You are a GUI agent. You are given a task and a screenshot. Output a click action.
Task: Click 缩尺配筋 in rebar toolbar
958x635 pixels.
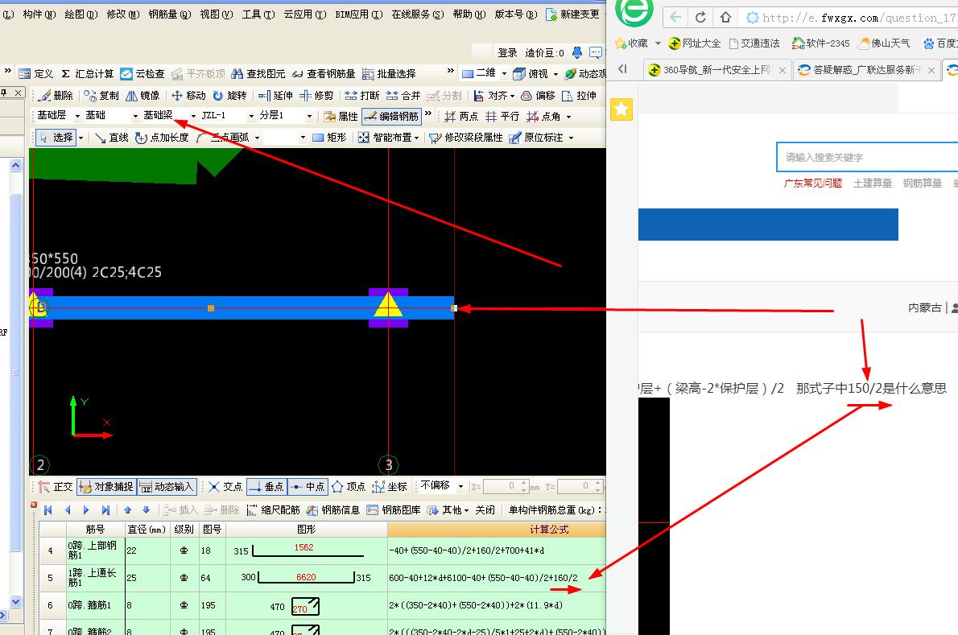tap(273, 509)
